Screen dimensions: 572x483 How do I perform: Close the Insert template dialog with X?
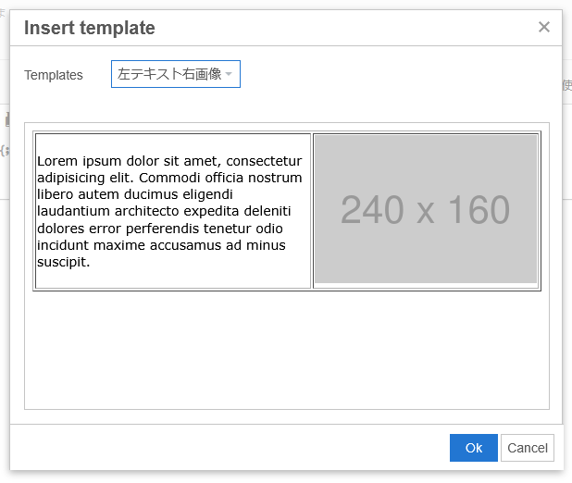(x=544, y=27)
